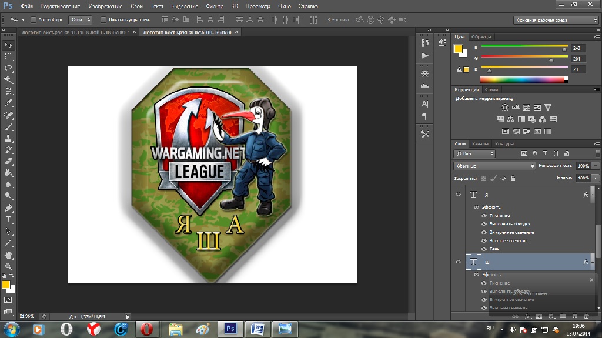Image resolution: width=602 pixels, height=338 pixels.
Task: Hide the Тень effect on Я layer
Action: point(484,249)
